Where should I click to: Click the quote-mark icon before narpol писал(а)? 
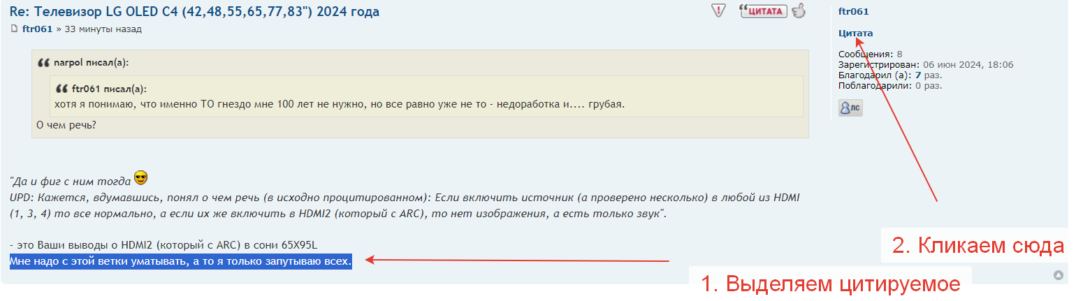click(x=43, y=63)
